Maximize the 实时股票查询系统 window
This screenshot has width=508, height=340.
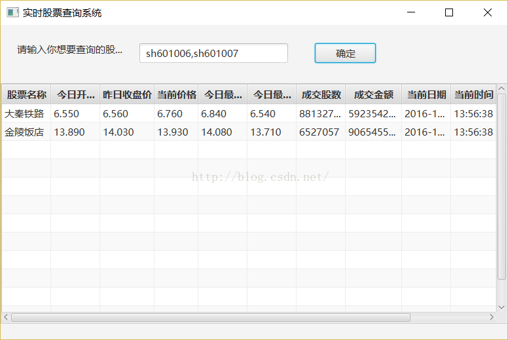coord(449,12)
